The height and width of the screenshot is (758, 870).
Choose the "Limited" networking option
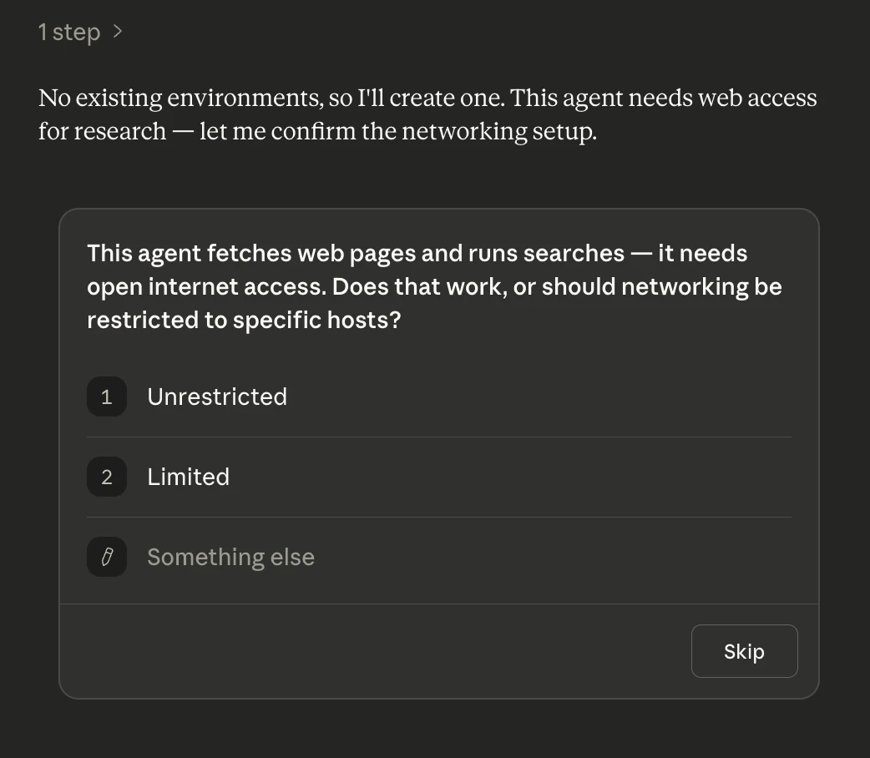[x=188, y=477]
